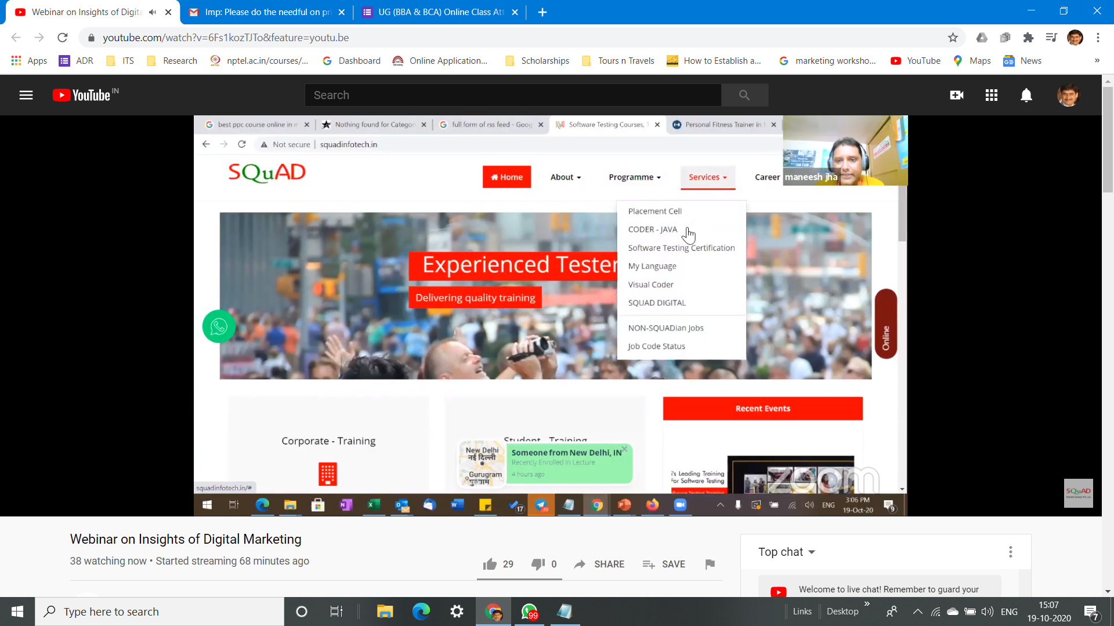Screen dimensions: 1114x626
Task: Open the Wi-Fi network tray icon
Action: pos(936,612)
